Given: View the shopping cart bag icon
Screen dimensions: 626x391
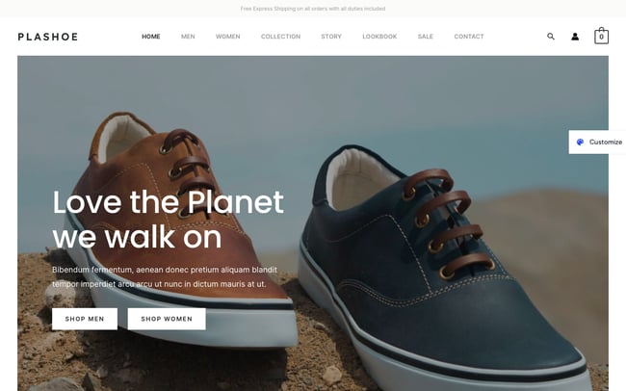Looking at the screenshot, I should (x=601, y=36).
